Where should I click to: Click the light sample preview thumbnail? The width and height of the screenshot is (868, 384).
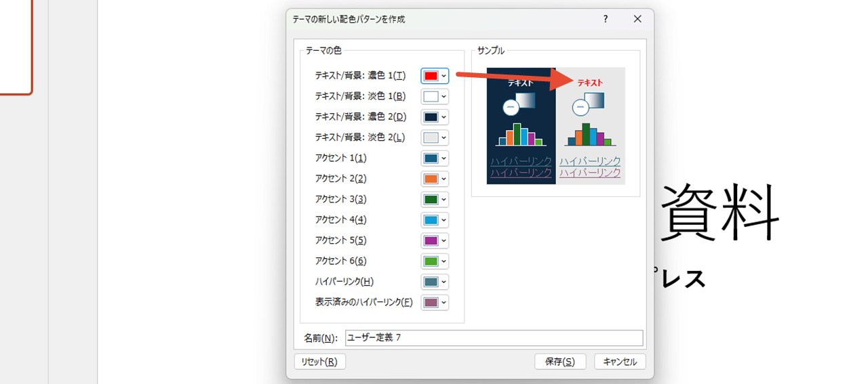click(x=591, y=126)
